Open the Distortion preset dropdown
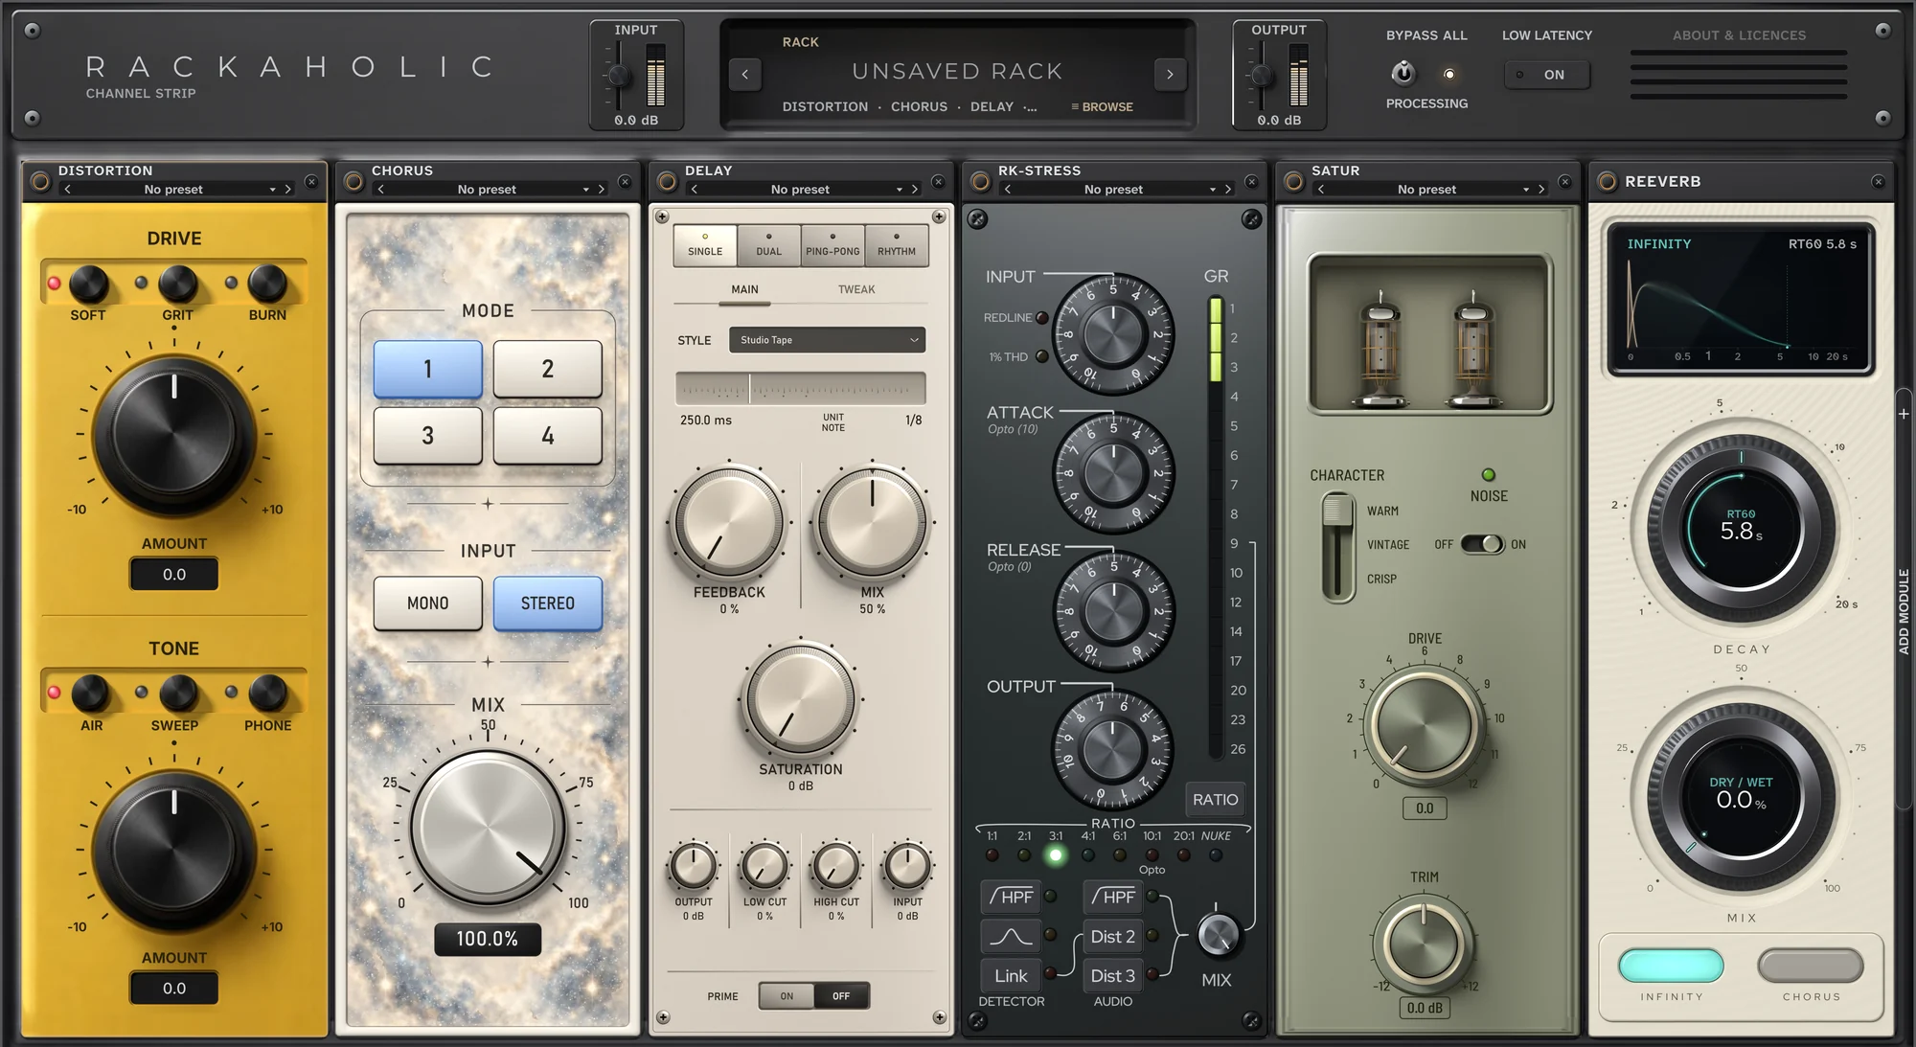Viewport: 1916px width, 1047px height. coord(173,190)
